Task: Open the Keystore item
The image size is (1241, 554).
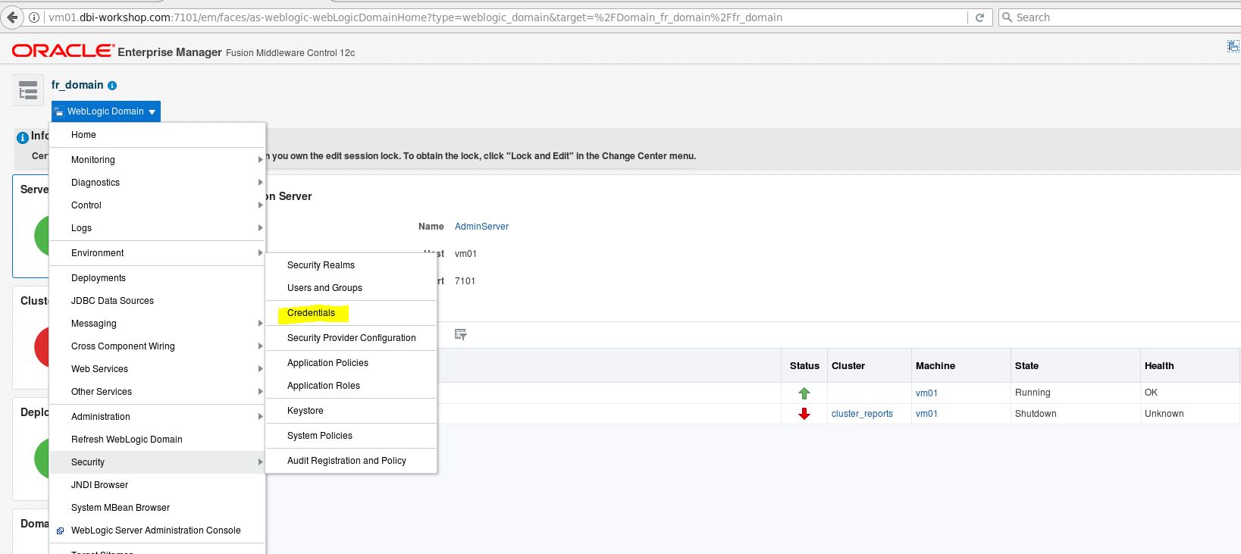Action: coord(351,411)
